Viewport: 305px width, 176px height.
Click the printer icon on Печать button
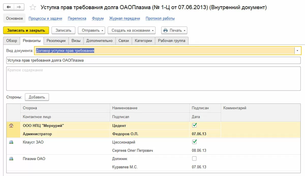(165, 30)
